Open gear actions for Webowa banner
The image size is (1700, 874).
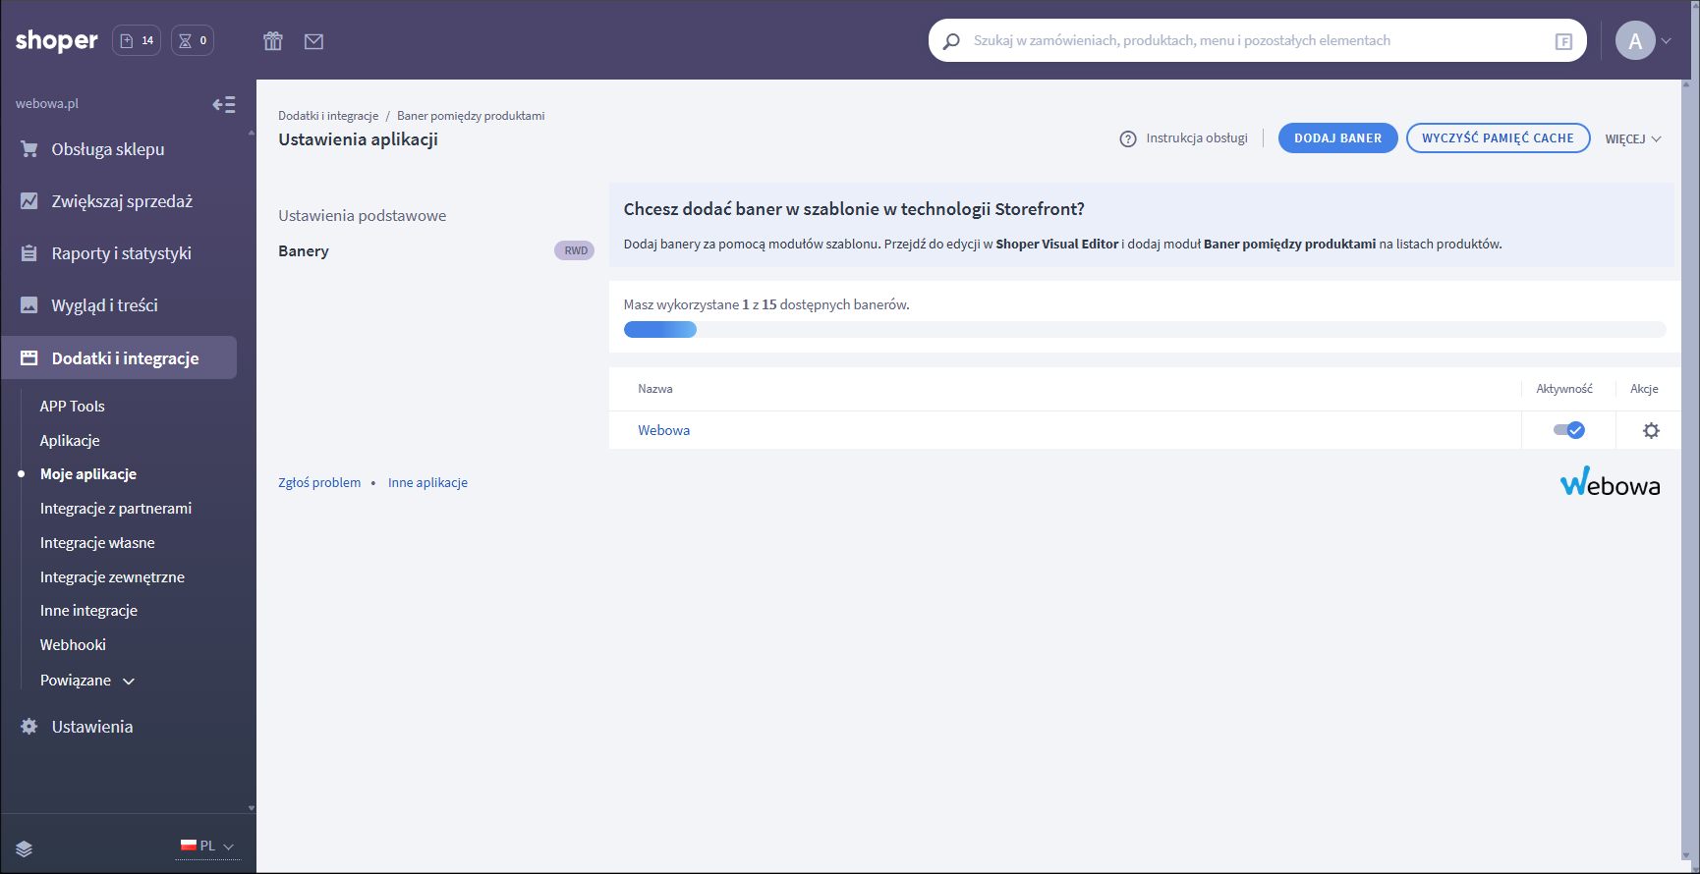tap(1651, 430)
